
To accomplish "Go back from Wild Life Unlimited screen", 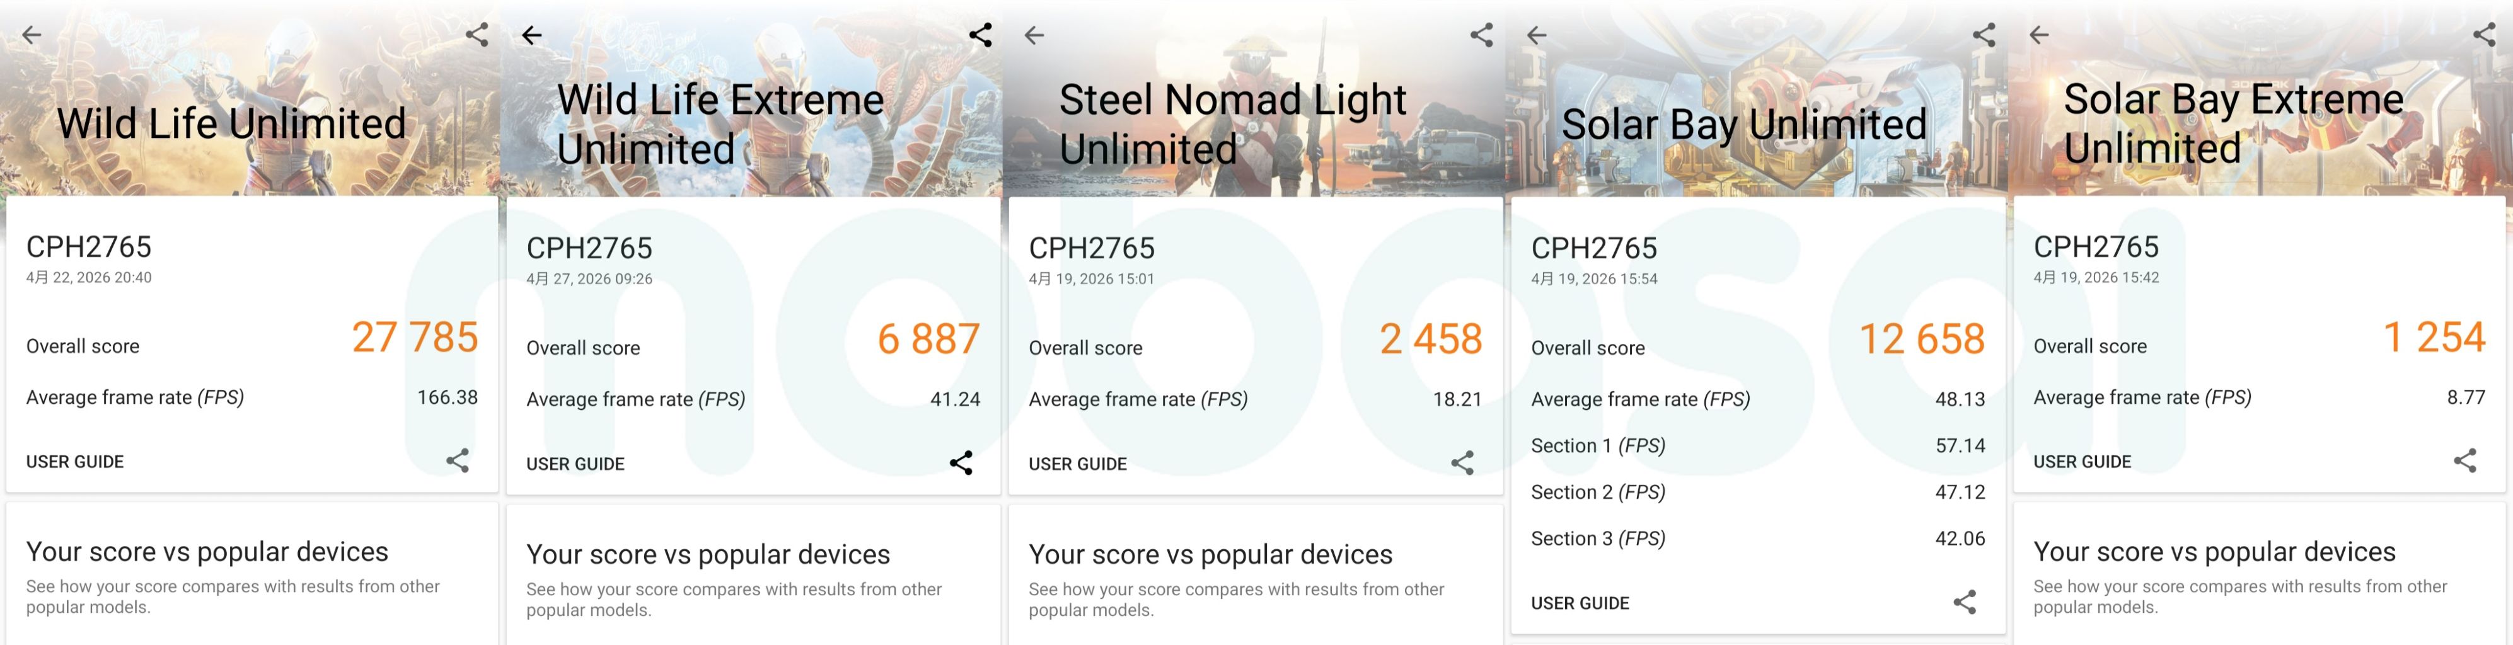I will pyautogui.click(x=32, y=35).
